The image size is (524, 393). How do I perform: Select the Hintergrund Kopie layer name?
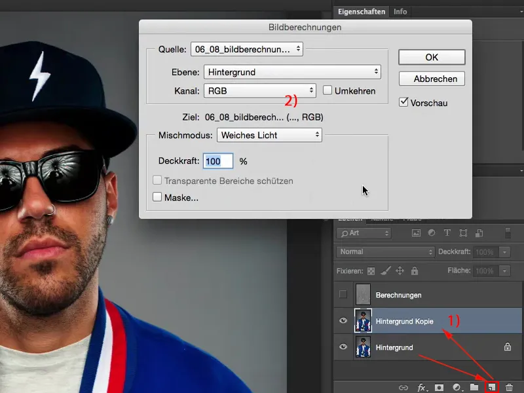pyautogui.click(x=404, y=321)
